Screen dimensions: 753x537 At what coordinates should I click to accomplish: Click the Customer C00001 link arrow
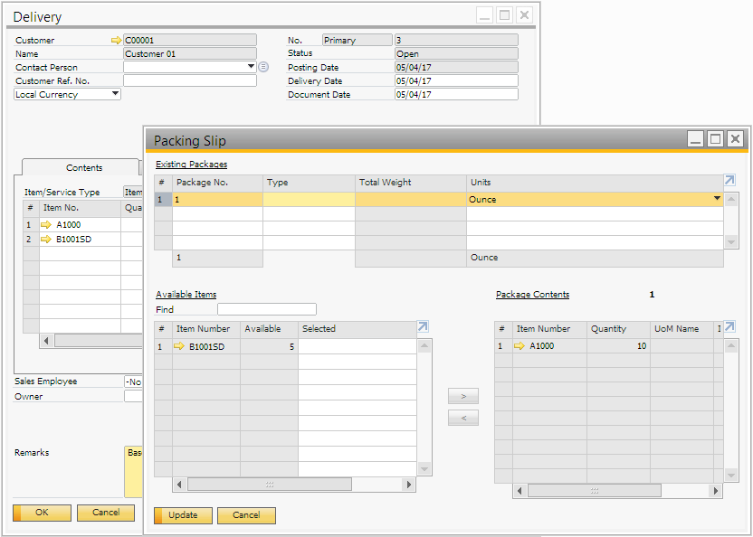[115, 41]
